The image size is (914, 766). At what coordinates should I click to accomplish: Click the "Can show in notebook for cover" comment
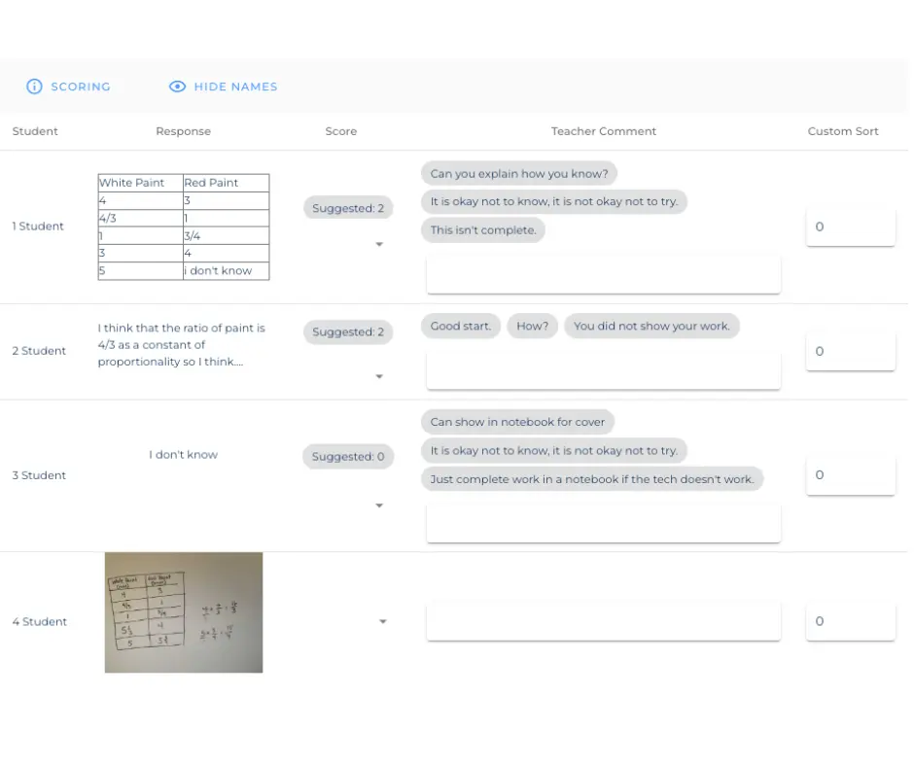[517, 422]
